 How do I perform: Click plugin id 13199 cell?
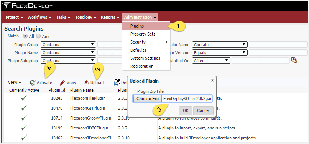pyautogui.click(x=57, y=128)
